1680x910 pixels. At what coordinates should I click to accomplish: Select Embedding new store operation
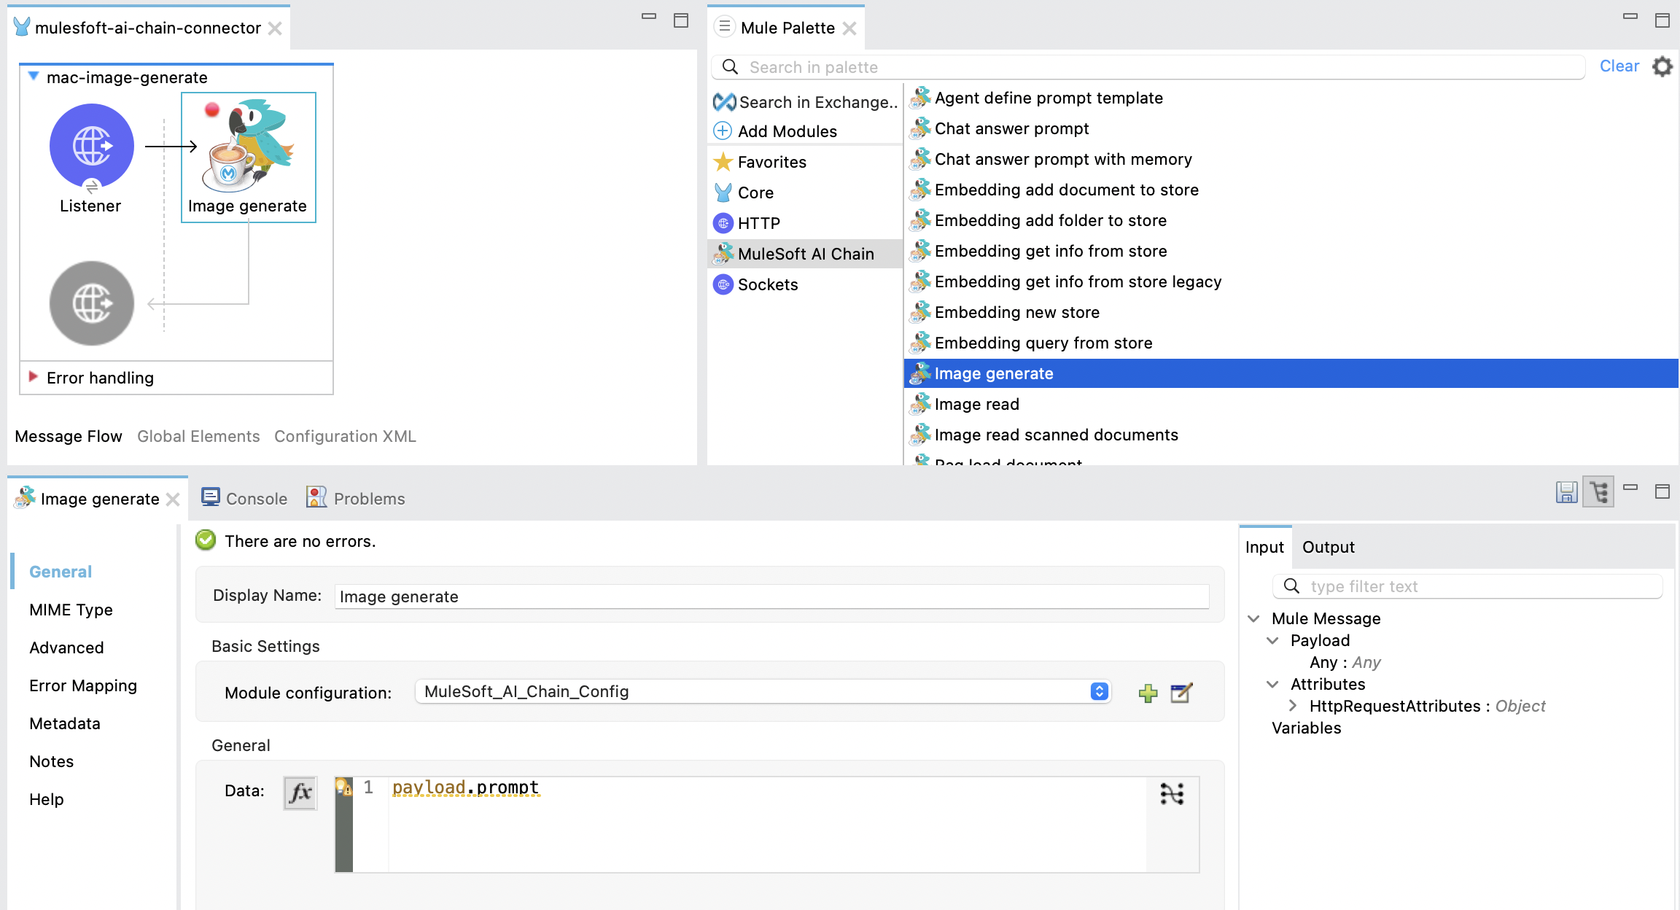click(x=1004, y=312)
